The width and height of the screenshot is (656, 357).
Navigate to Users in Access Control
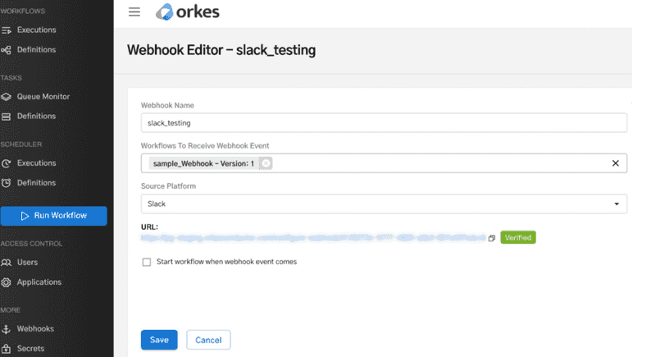(x=27, y=263)
